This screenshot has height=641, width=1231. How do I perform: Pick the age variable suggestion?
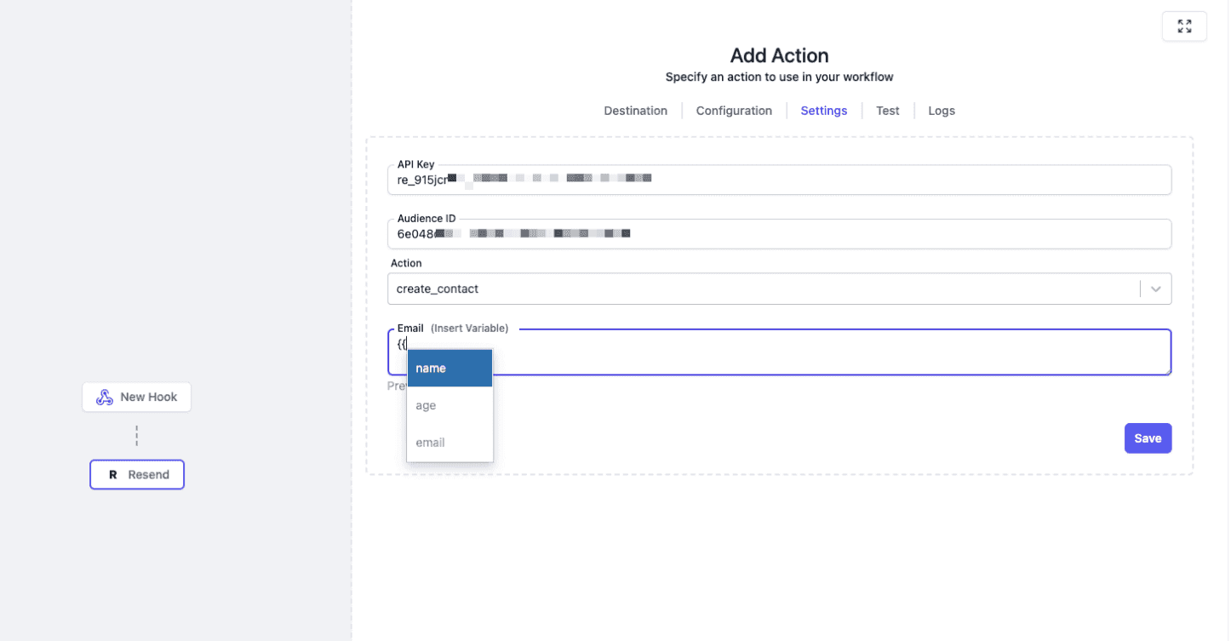point(449,405)
